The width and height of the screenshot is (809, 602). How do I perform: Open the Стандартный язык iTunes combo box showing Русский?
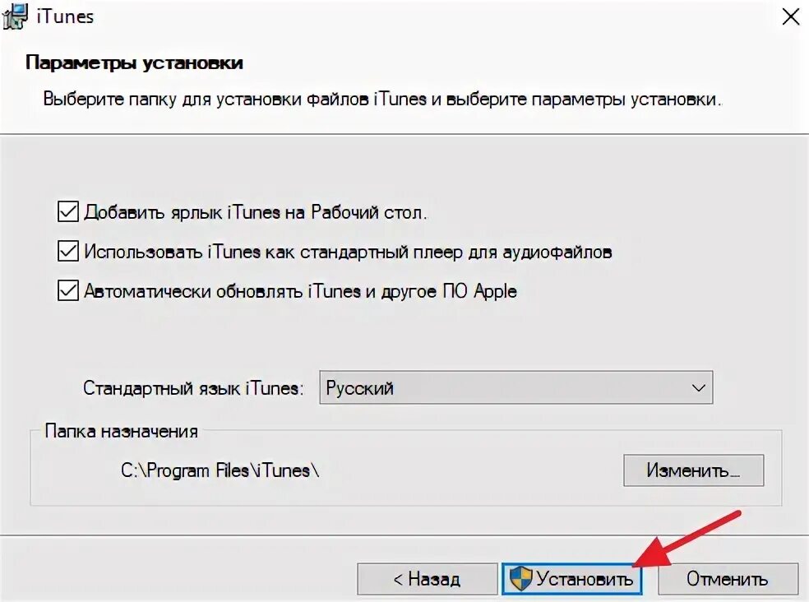coord(516,387)
